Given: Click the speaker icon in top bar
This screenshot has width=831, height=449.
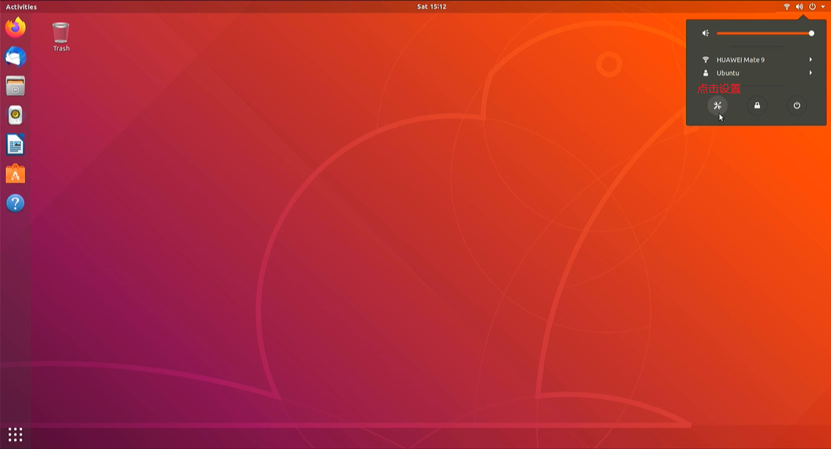Looking at the screenshot, I should pyautogui.click(x=799, y=7).
